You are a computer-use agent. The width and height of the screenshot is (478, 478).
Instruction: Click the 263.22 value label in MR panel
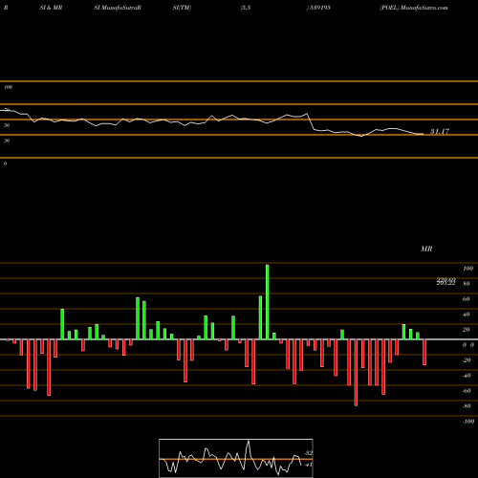tap(445, 283)
